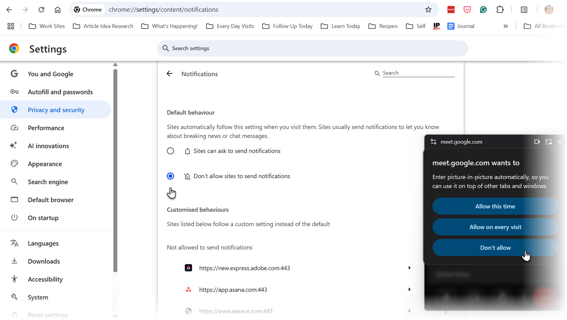Expand the www.easeus.com site entry

pyautogui.click(x=409, y=311)
